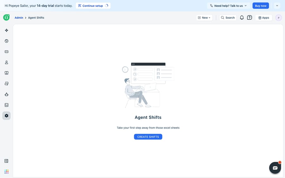Open the New dropdown menu

[x=204, y=18]
